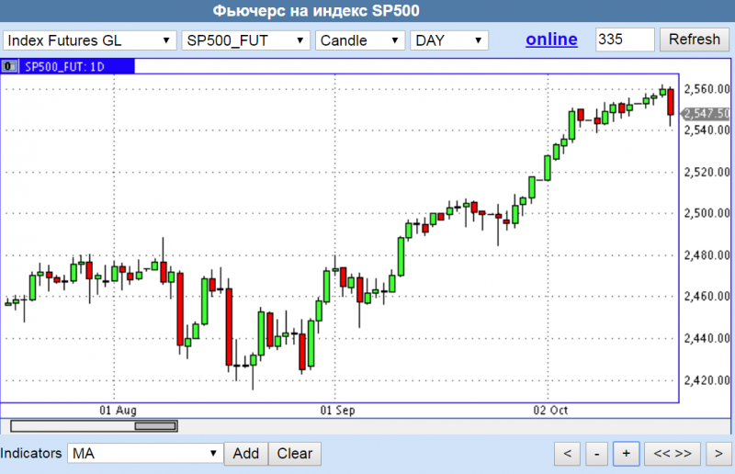Open the Candle chart type dropdown
735x474 pixels.
pos(359,40)
